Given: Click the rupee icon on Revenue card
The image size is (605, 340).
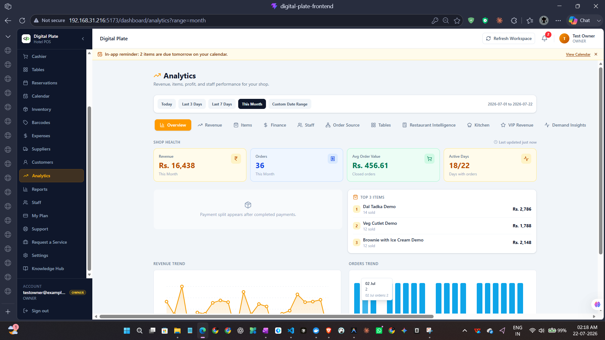Looking at the screenshot, I should [236, 159].
